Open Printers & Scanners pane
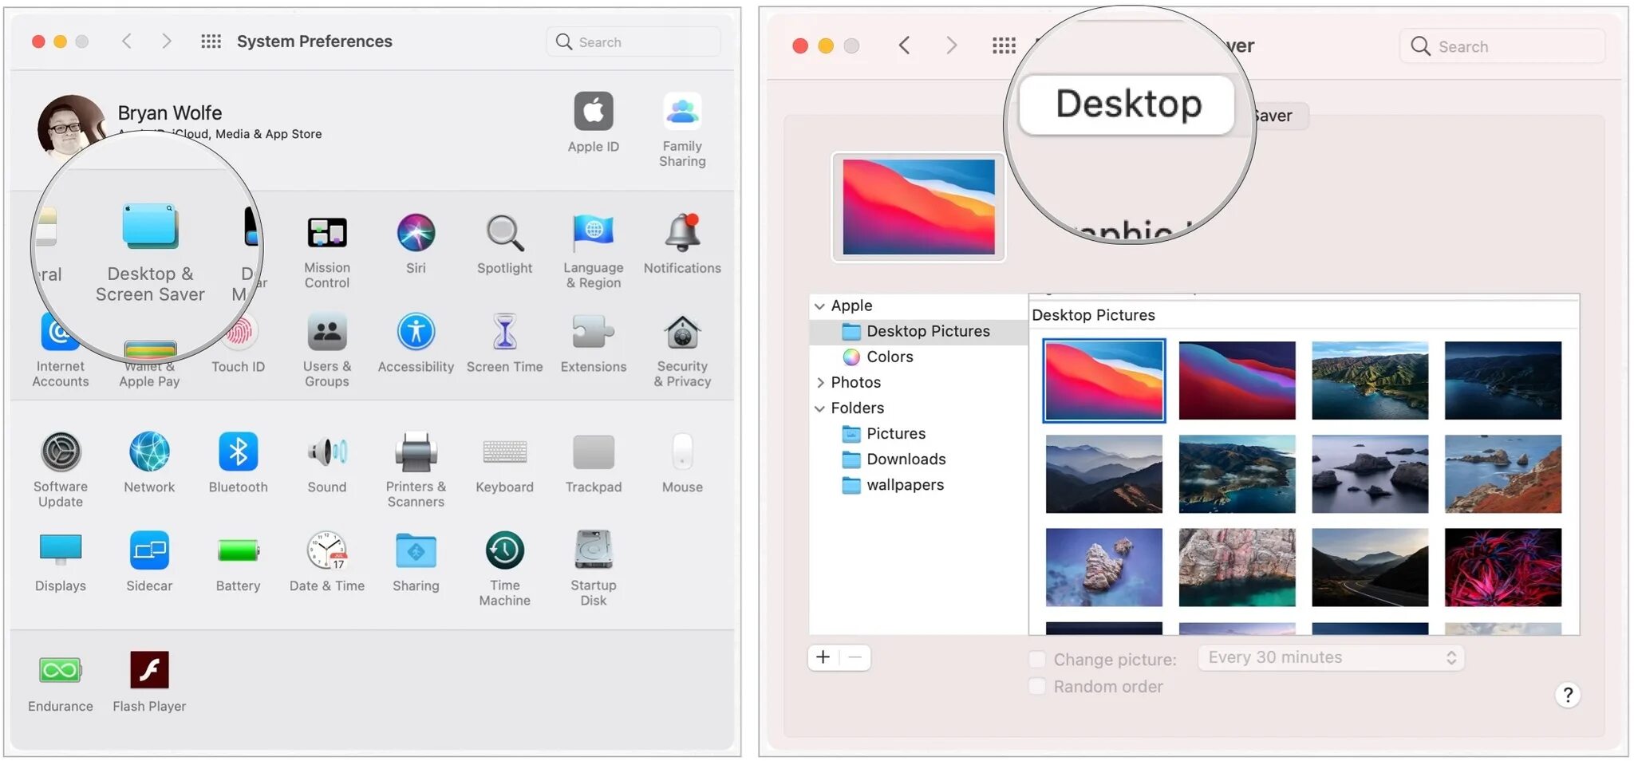The width and height of the screenshot is (1634, 761). click(x=416, y=470)
